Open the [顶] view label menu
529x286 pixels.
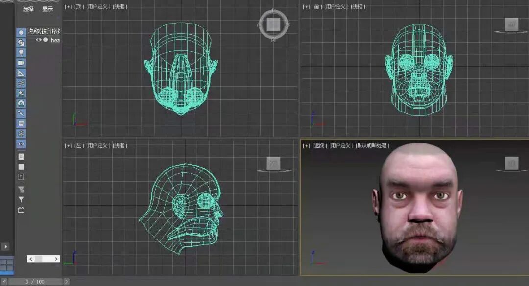coord(79,6)
